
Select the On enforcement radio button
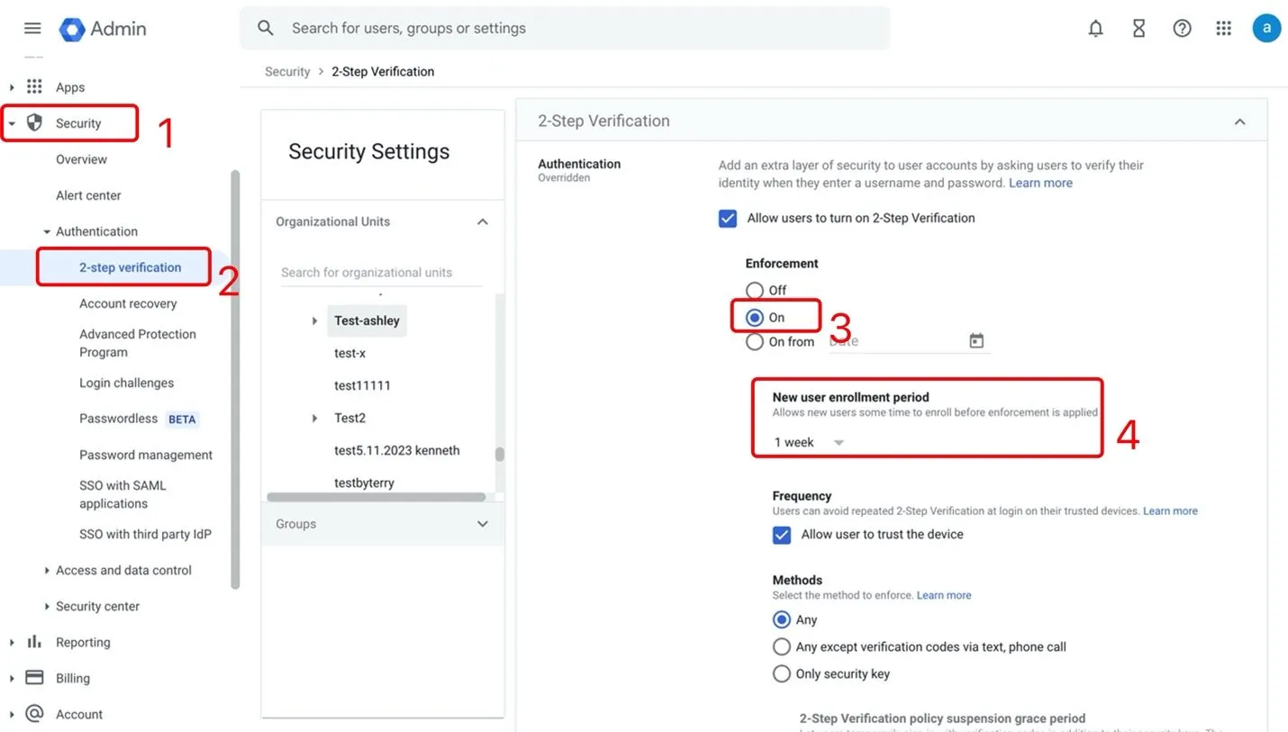point(755,316)
